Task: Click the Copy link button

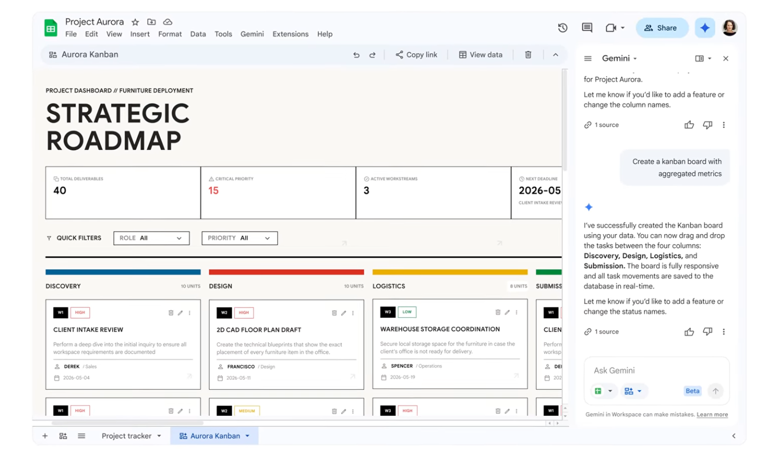Action: point(417,54)
